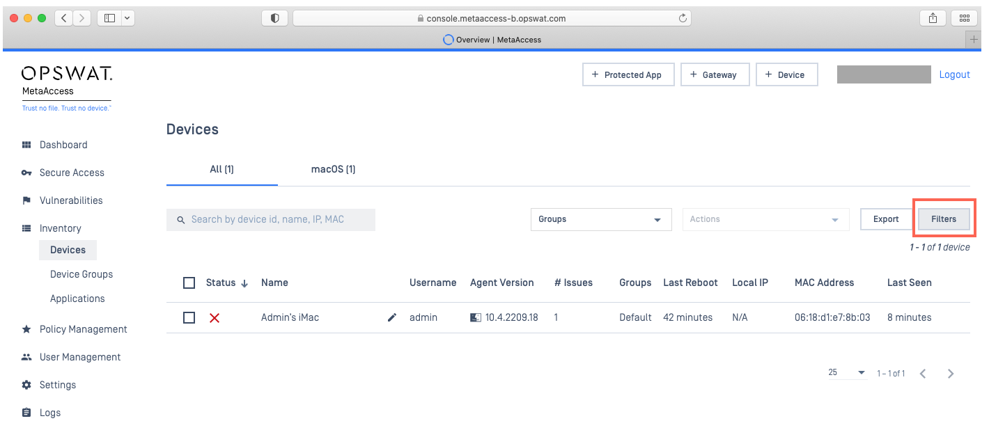Click the Policy Management star icon

[26, 329]
